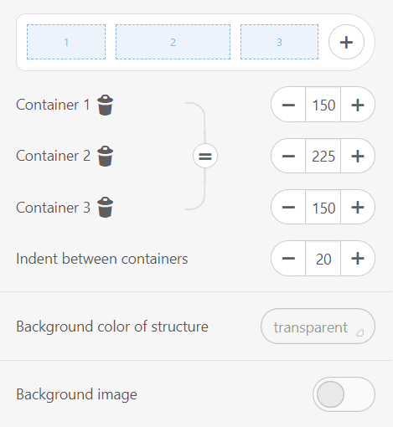Edit the indent value field showing 20
This screenshot has width=393, height=427.
323,259
